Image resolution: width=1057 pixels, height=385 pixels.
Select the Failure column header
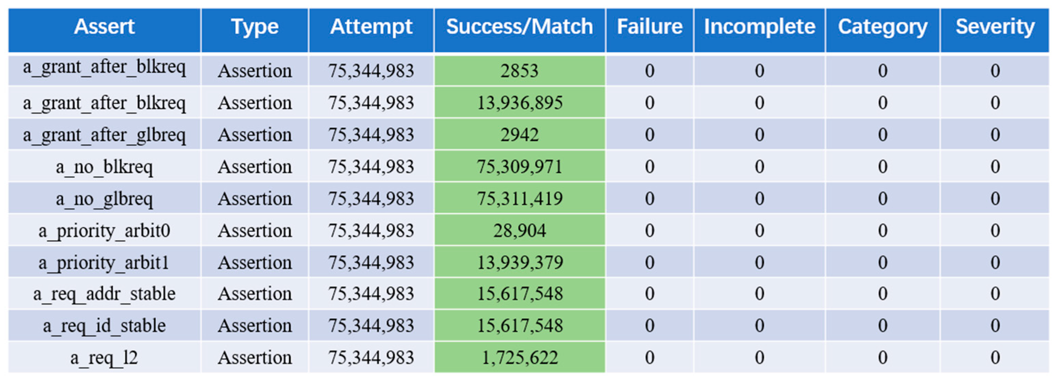click(649, 27)
